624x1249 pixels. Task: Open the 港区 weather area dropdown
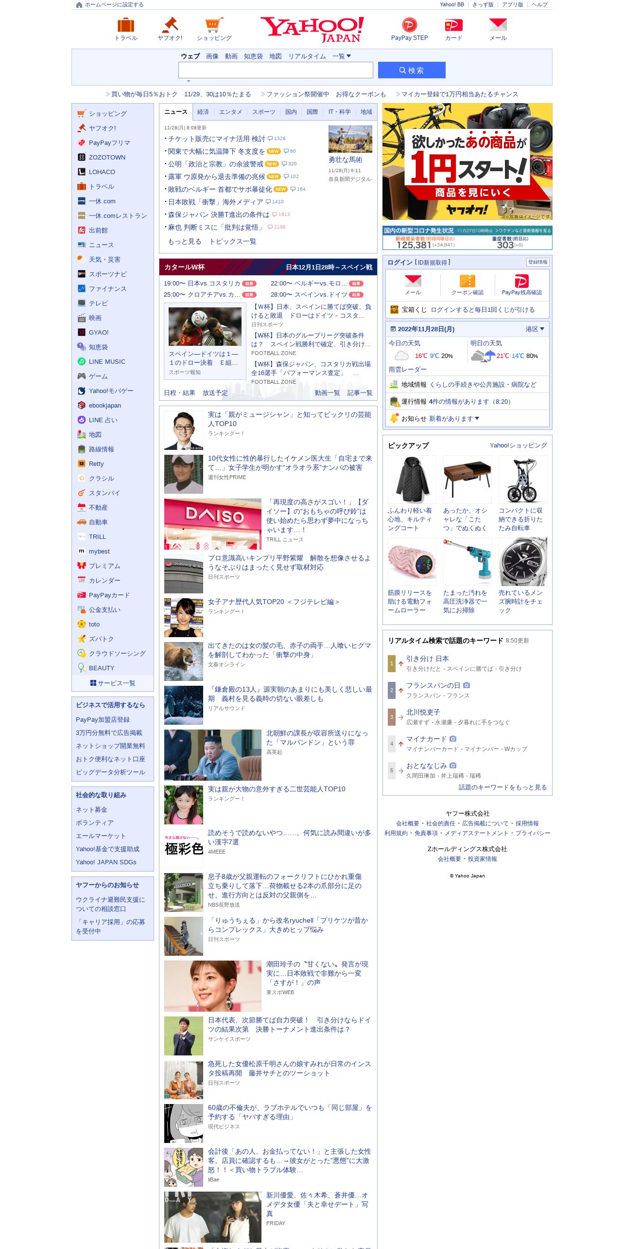535,329
